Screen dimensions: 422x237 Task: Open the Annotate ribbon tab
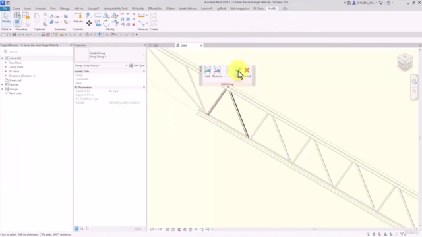pyautogui.click(x=40, y=9)
